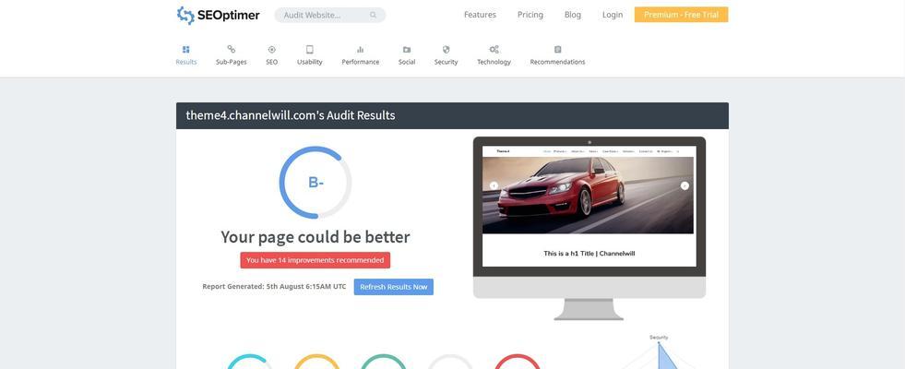Switch to the Usability tab label
This screenshot has width=905, height=369.
[x=309, y=62]
